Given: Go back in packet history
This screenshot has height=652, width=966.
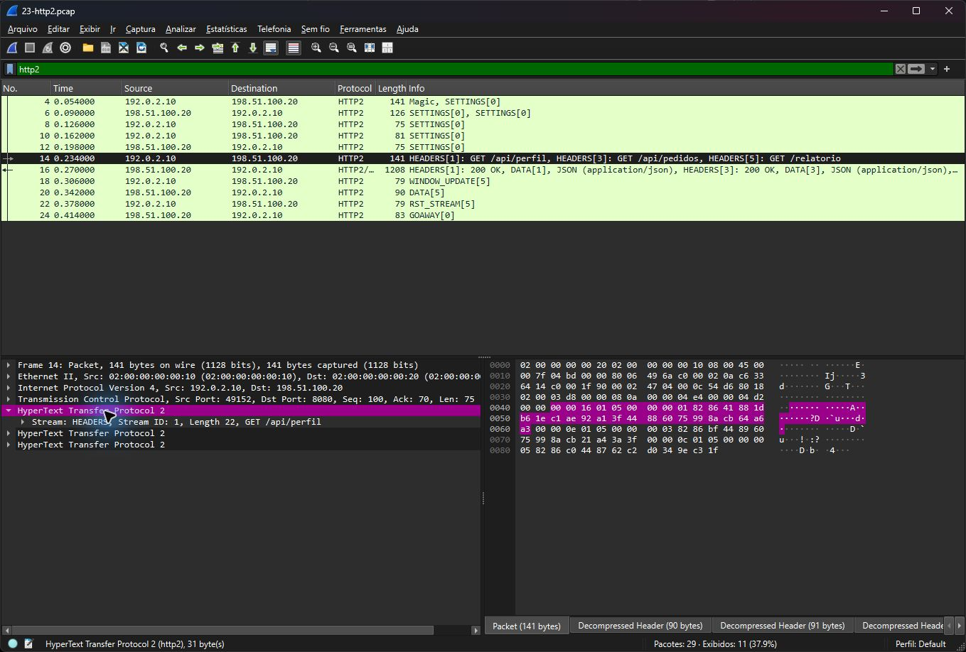Looking at the screenshot, I should [x=182, y=48].
